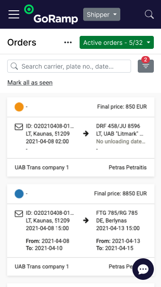The height and width of the screenshot is (287, 161).
Task: Click Petras Petraitis on the first order
Action: point(127,167)
